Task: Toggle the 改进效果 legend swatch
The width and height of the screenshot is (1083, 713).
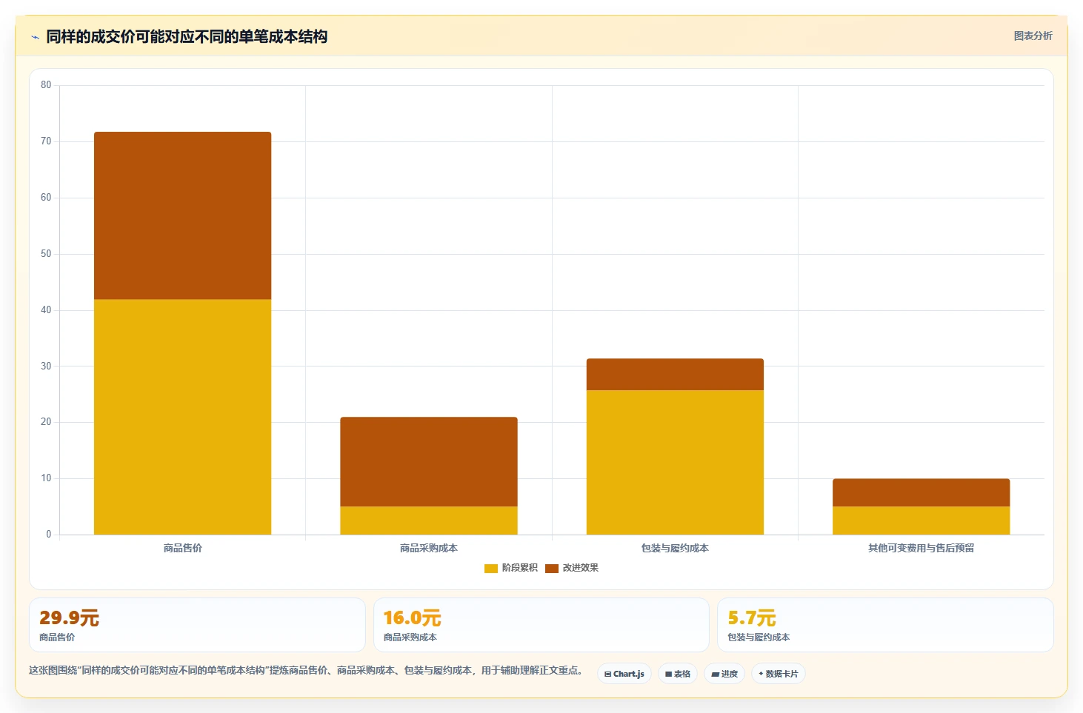Action: [551, 568]
